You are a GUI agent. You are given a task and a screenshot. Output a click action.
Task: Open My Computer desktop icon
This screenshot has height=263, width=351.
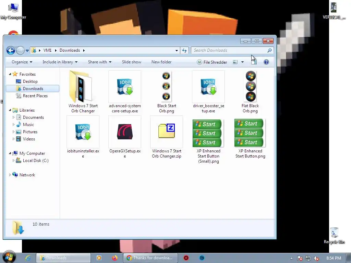point(13,11)
